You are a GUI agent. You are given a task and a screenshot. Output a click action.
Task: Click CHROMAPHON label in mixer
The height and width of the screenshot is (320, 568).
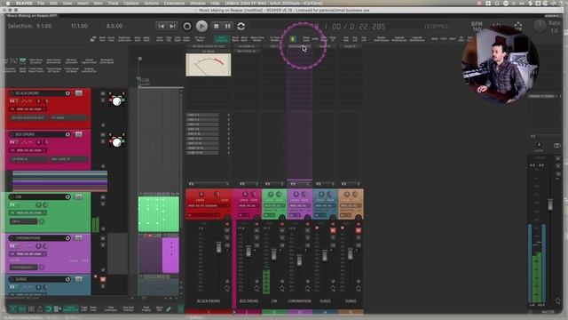pos(300,301)
